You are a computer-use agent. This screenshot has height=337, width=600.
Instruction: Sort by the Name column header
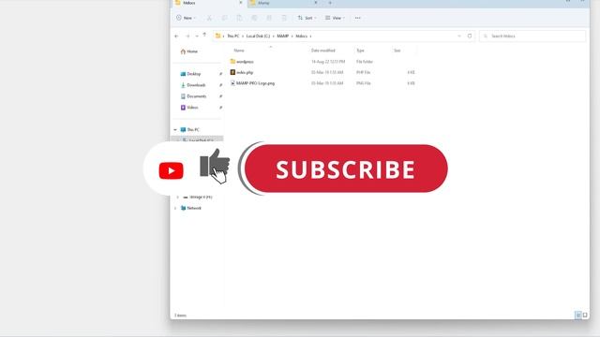[x=239, y=51]
